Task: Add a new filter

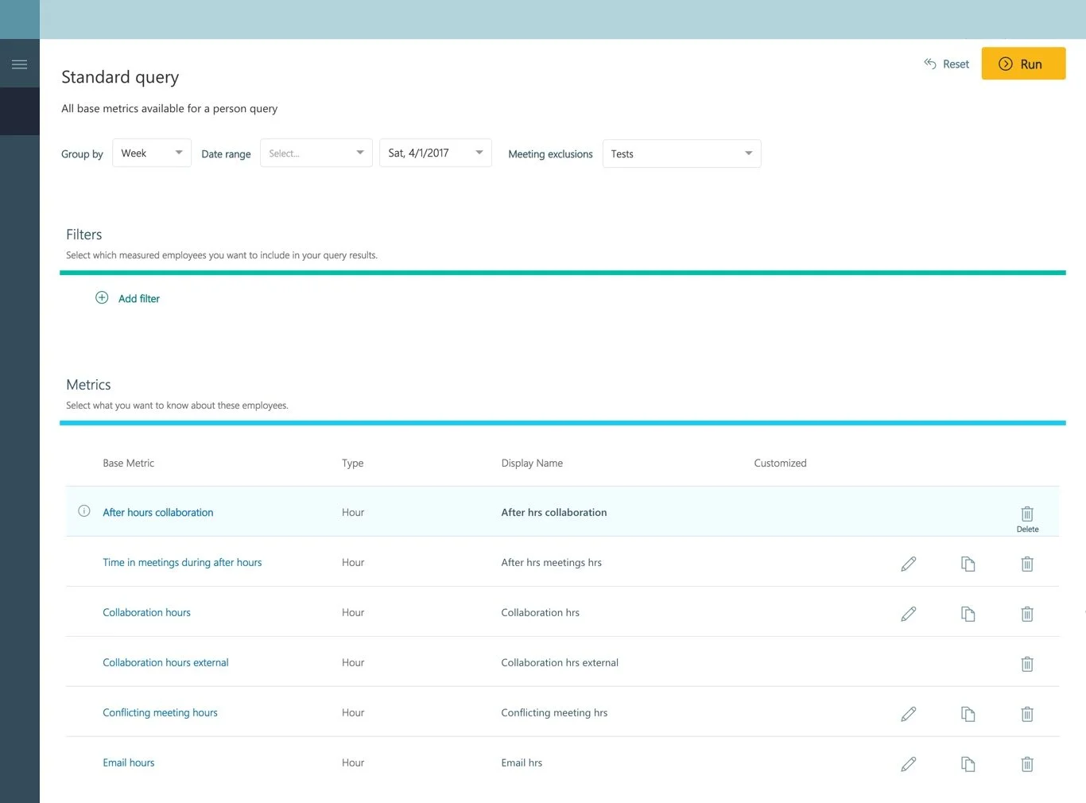Action: 128,298
